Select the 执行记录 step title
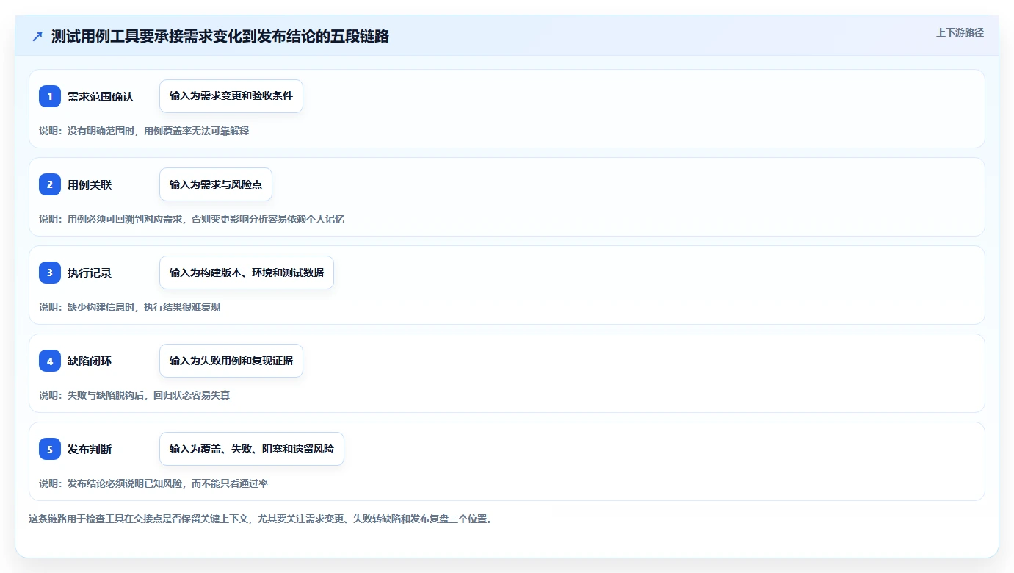This screenshot has width=1014, height=573. 90,273
